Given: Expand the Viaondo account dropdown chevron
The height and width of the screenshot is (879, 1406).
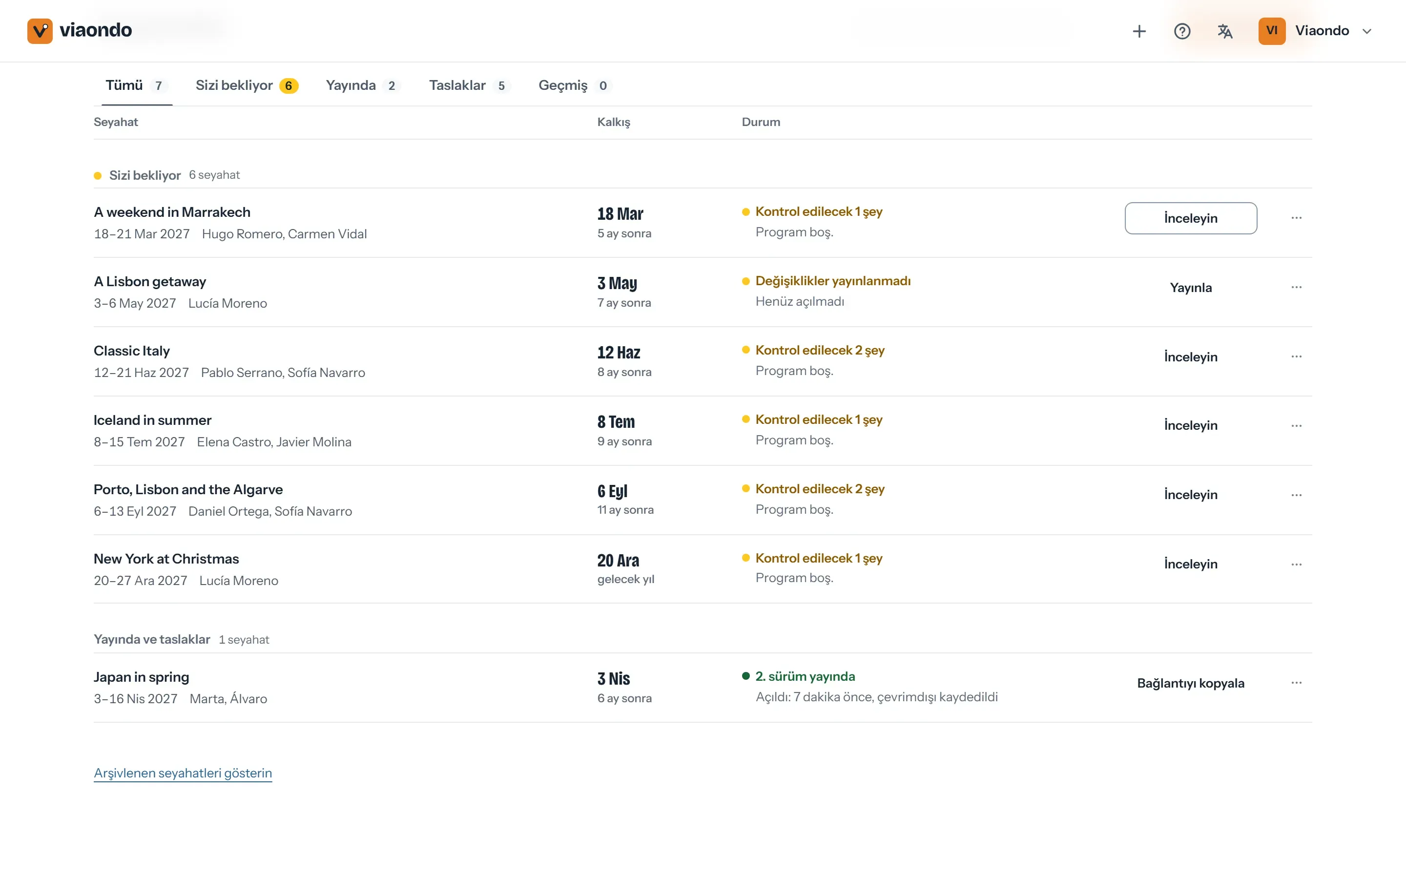Looking at the screenshot, I should coord(1366,31).
